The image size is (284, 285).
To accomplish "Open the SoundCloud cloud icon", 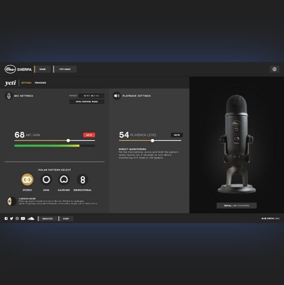I will point(31,218).
